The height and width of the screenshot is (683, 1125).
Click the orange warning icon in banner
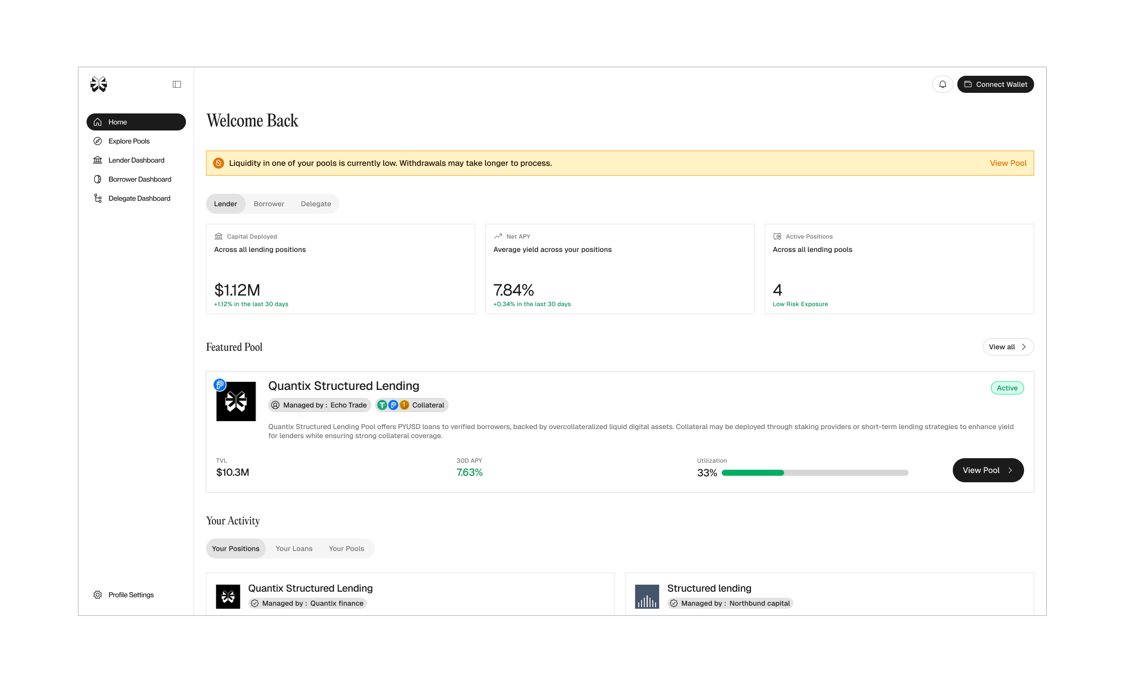click(x=218, y=163)
